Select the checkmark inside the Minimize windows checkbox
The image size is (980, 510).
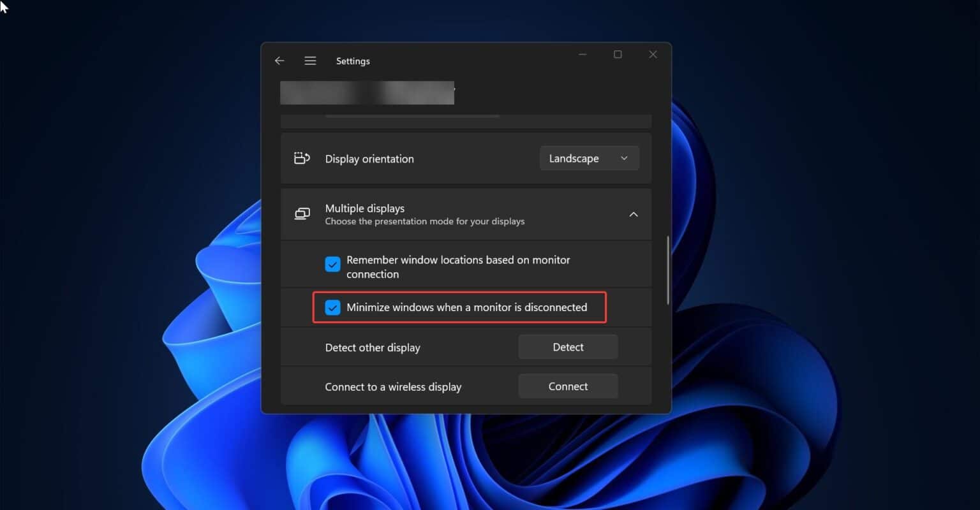(332, 307)
